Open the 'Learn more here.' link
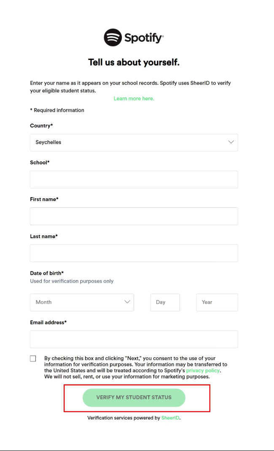 click(134, 98)
